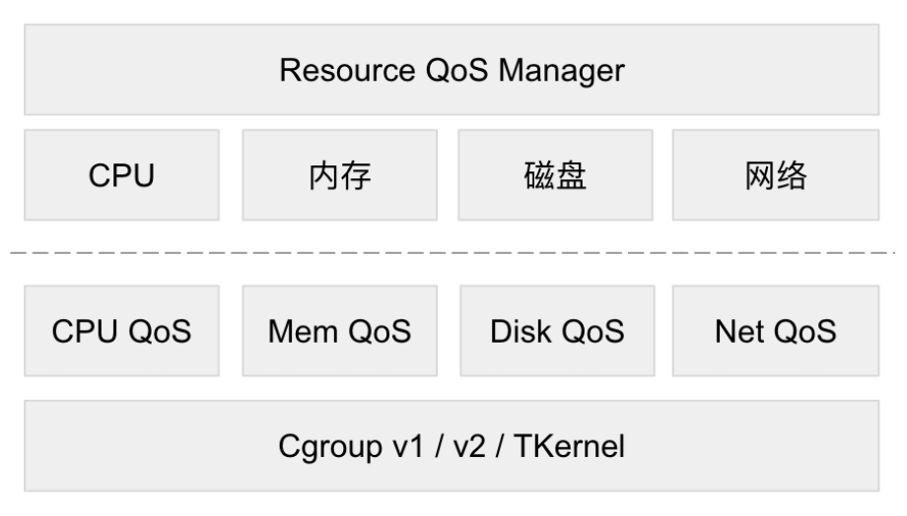
Task: Click the Resource QoS Manager block
Action: 452,71
